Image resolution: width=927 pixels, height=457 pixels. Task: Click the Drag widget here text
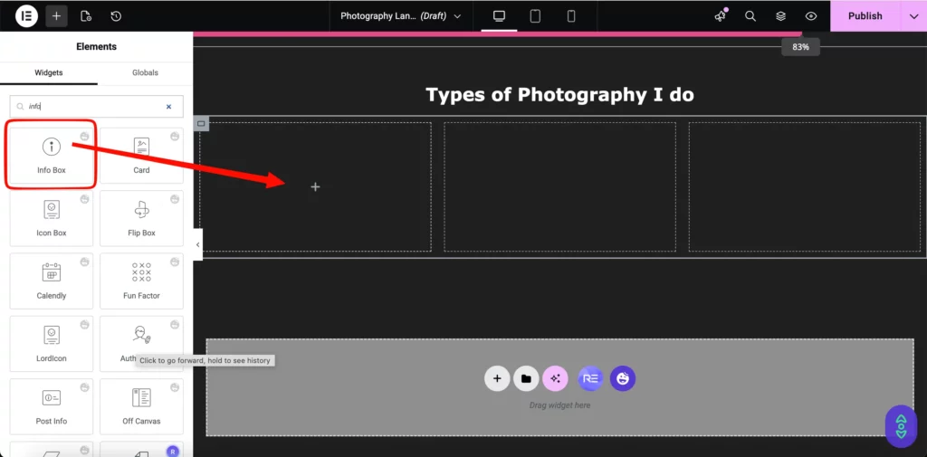point(559,405)
